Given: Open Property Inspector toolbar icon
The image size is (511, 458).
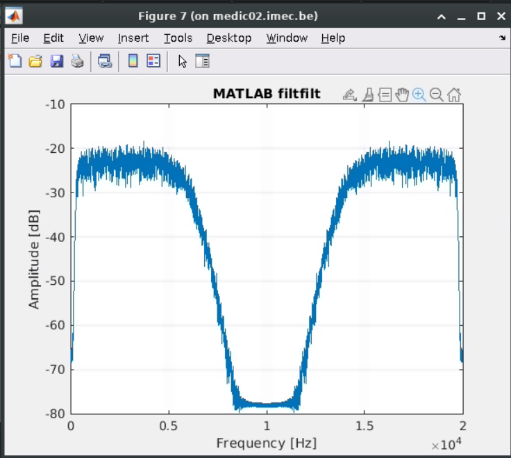Looking at the screenshot, I should point(202,61).
